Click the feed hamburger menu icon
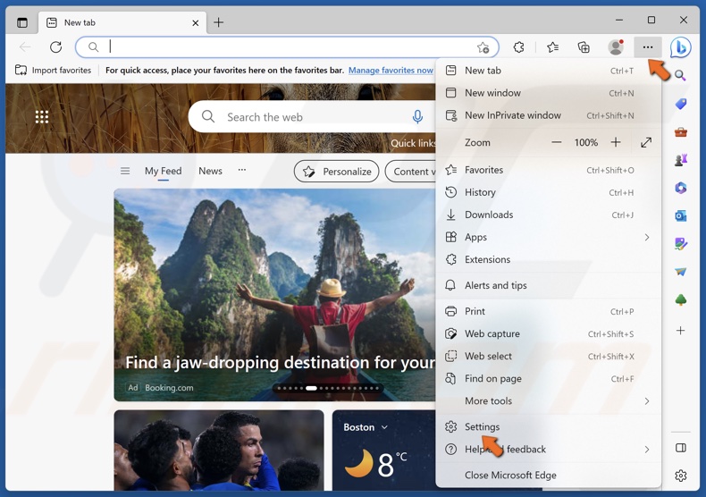Screen dimensions: 706x497 pos(125,171)
